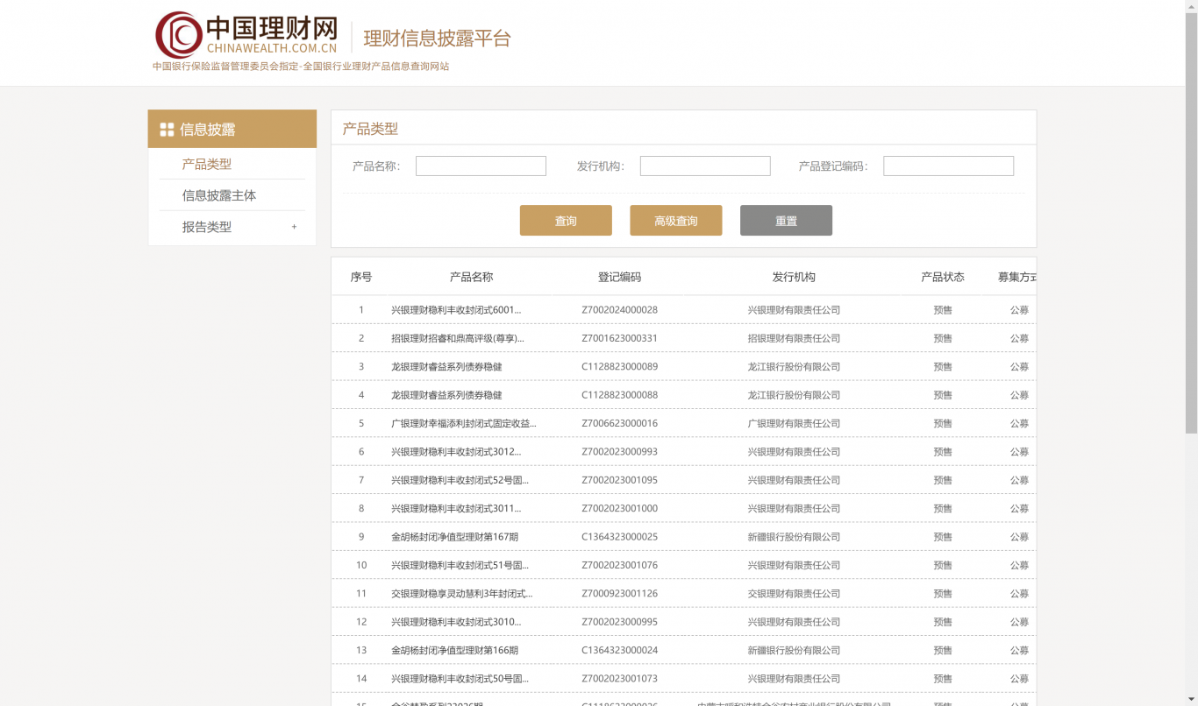Click the 发行机构 column header
1198x706 pixels.
(x=794, y=277)
